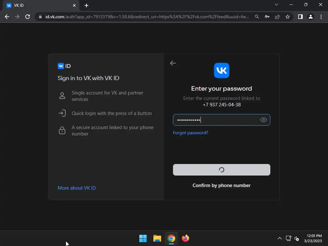Click Chrome icon in taskbar
The height and width of the screenshot is (246, 328).
click(171, 238)
